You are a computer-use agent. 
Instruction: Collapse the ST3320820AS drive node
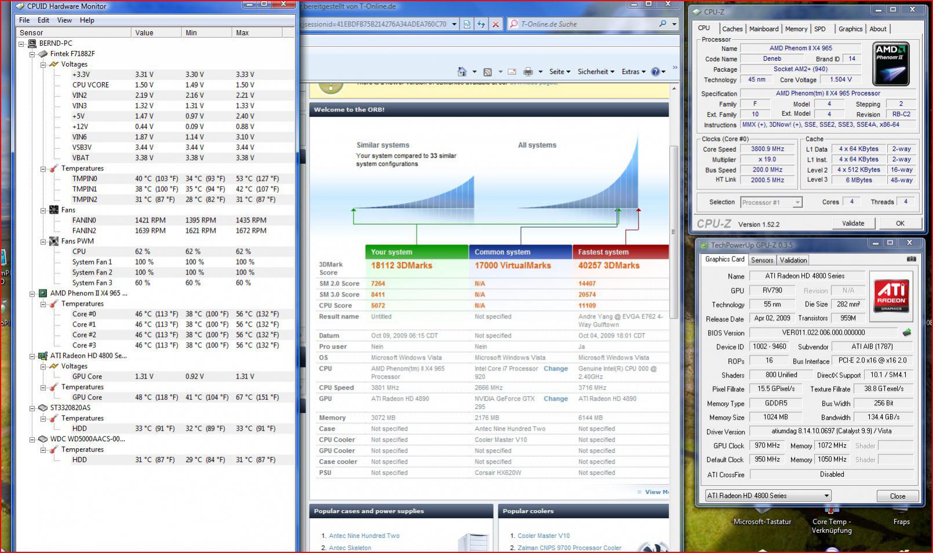[x=32, y=408]
